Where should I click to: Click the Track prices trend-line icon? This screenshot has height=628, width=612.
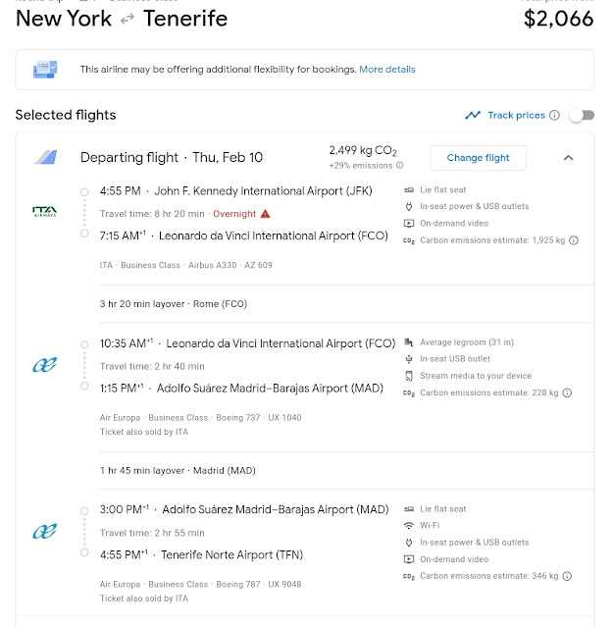click(x=473, y=115)
